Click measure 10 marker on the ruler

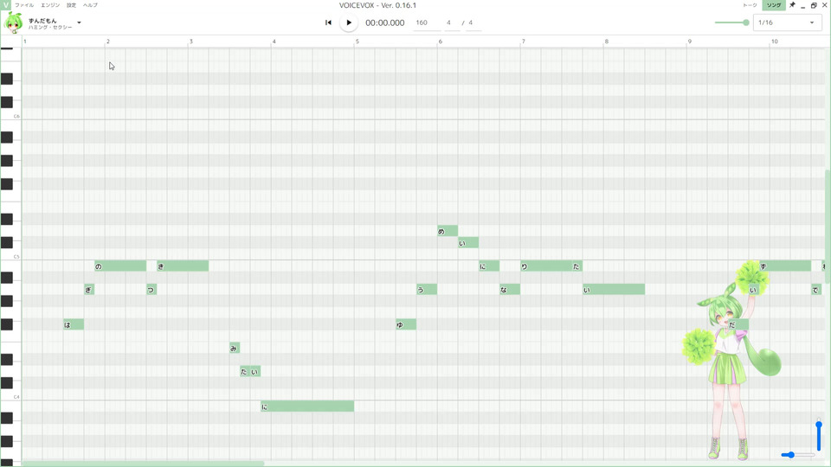click(774, 42)
